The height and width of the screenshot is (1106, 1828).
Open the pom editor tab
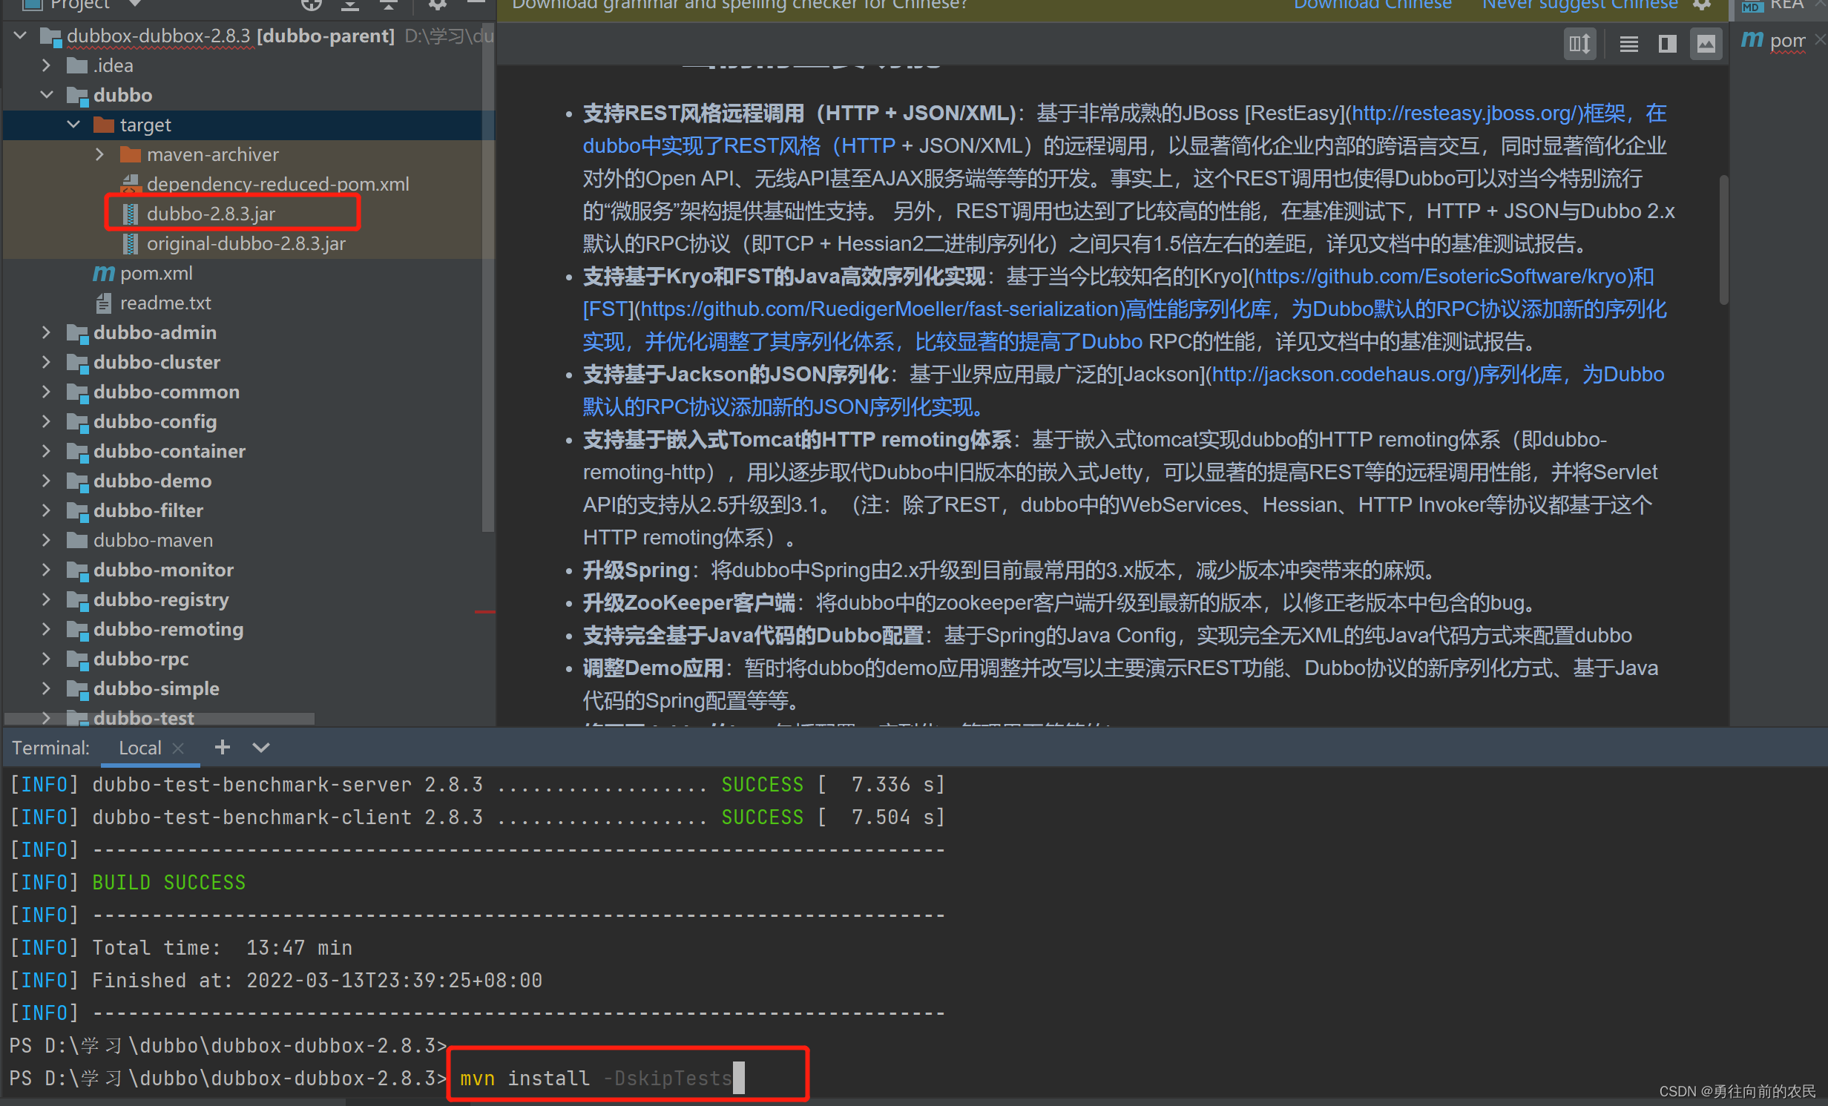point(1785,41)
